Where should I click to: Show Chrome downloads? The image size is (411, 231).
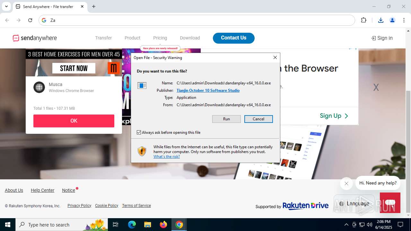(x=381, y=20)
